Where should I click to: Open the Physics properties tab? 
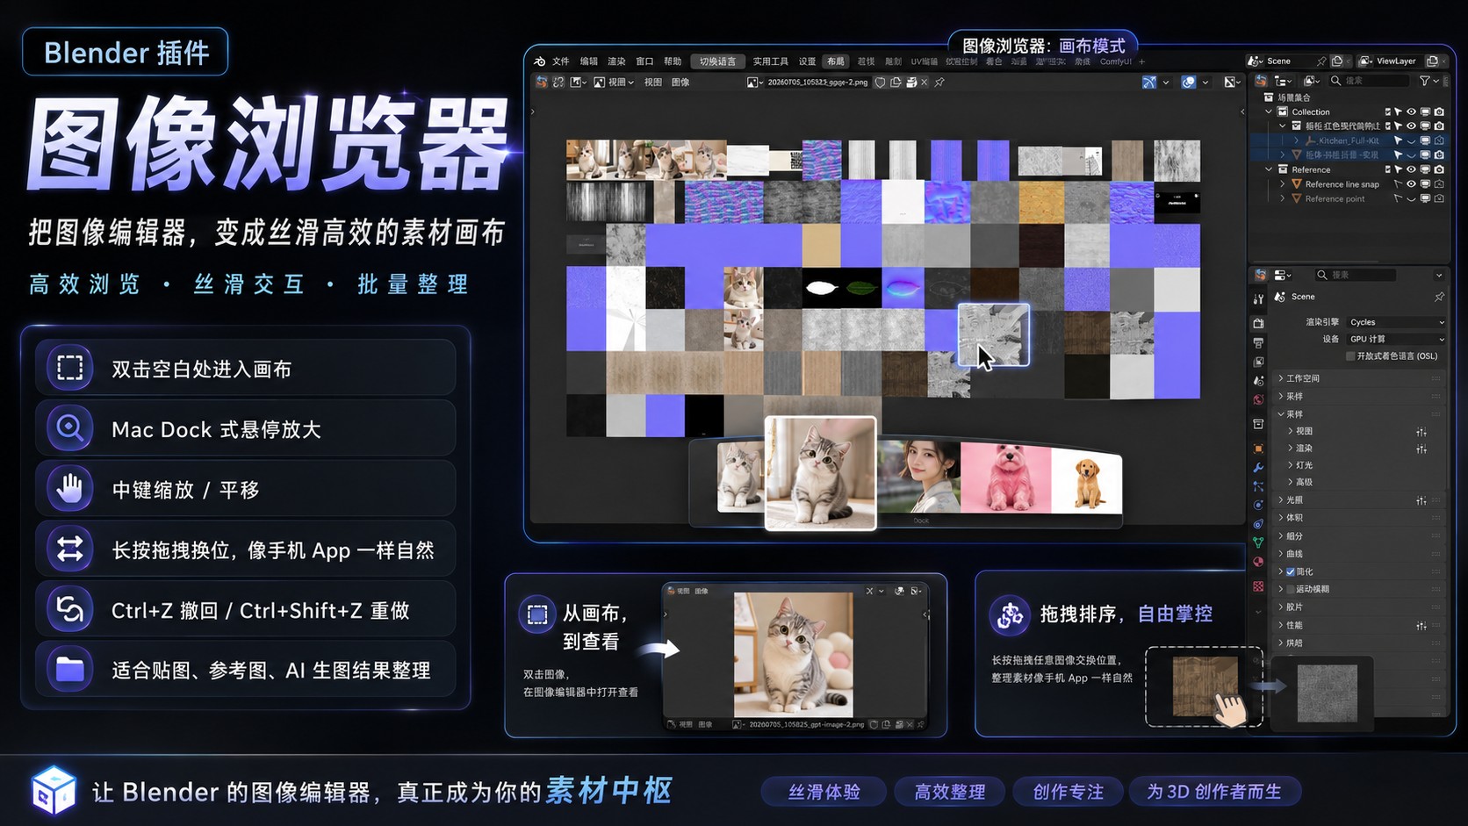(1258, 505)
